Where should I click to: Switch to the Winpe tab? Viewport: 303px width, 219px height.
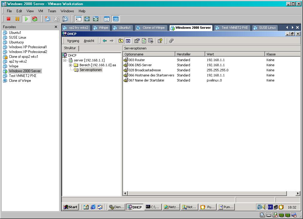click(101, 28)
